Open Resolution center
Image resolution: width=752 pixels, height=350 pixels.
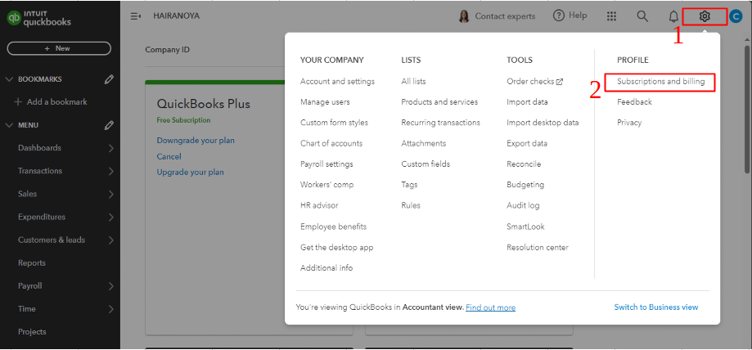point(538,248)
